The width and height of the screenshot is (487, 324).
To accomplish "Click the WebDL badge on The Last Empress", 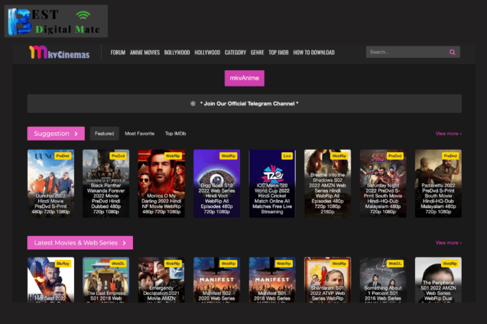I will point(118,264).
